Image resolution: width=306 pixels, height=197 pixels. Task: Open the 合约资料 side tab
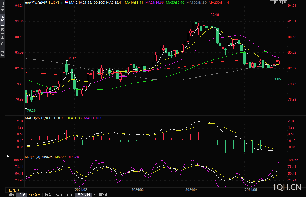tap(2, 49)
